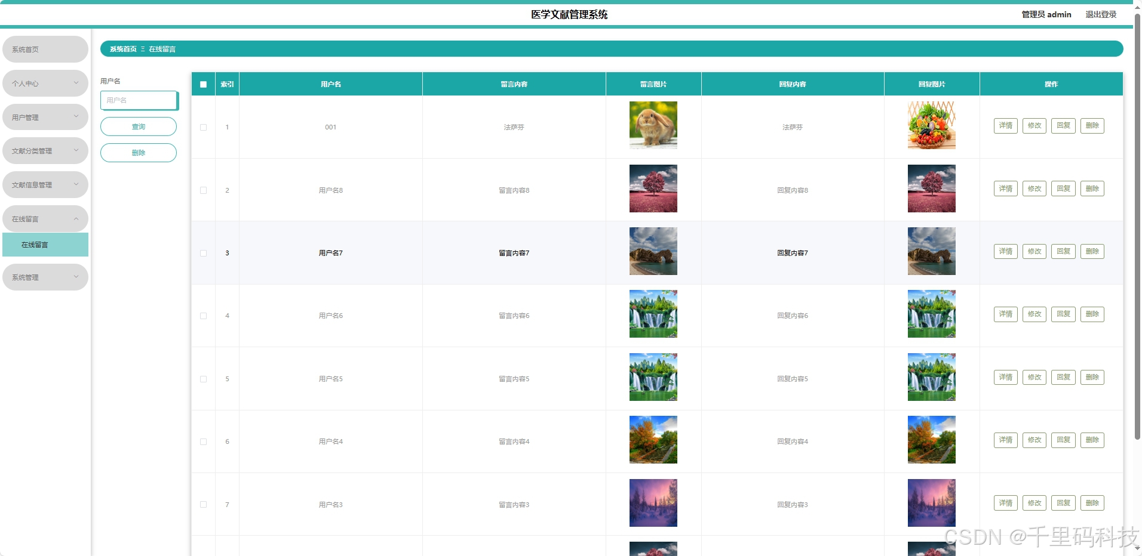Viewport: 1142px width, 556px height.
Task: View the autumn stairs message image for 用户名4
Action: 653,440
